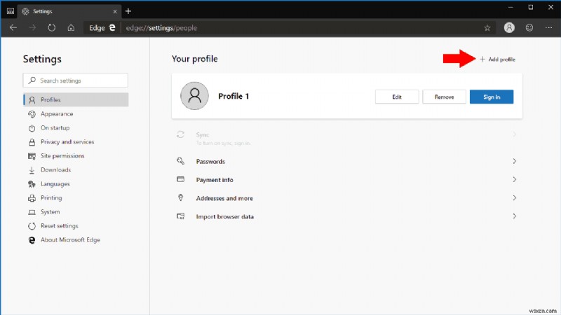Click the key icon beside Passwords
561x315 pixels.
pos(180,161)
